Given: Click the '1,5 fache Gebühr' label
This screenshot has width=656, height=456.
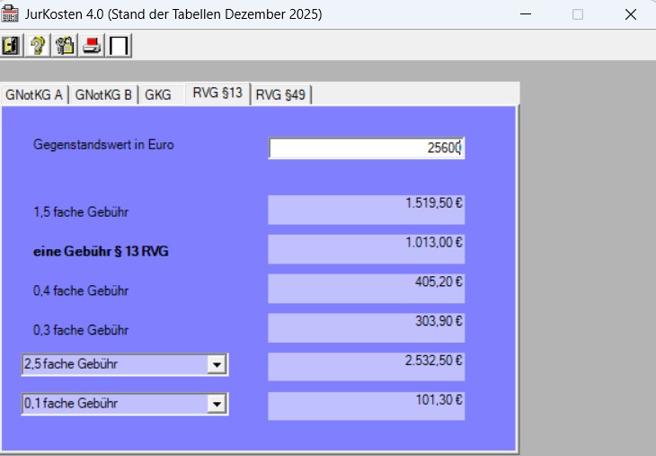Looking at the screenshot, I should coord(81,212).
